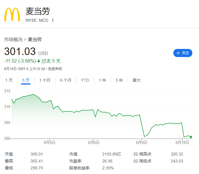Screen dimensions: 199x174
Task: Click the 6月10日 GMT-4 上午10:38 timestamp
Action: click(25, 69)
